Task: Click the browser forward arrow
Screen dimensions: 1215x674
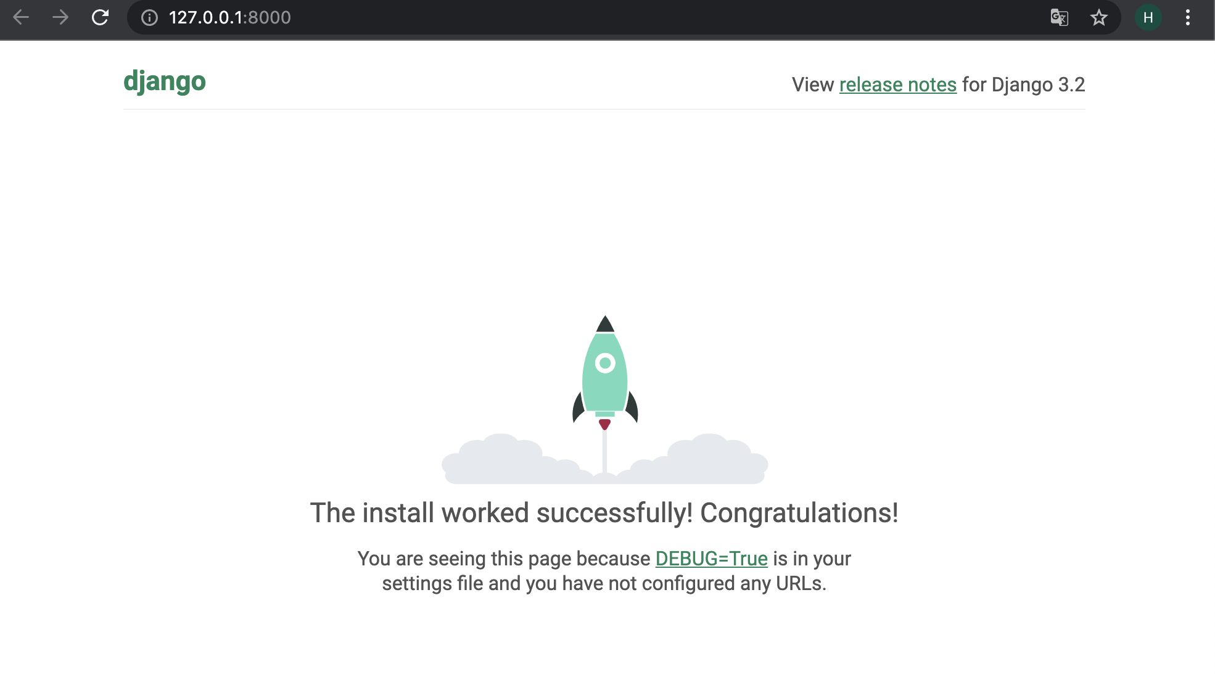Action: click(x=60, y=17)
